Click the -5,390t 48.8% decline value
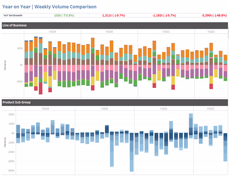229x176 pixels. coord(214,15)
